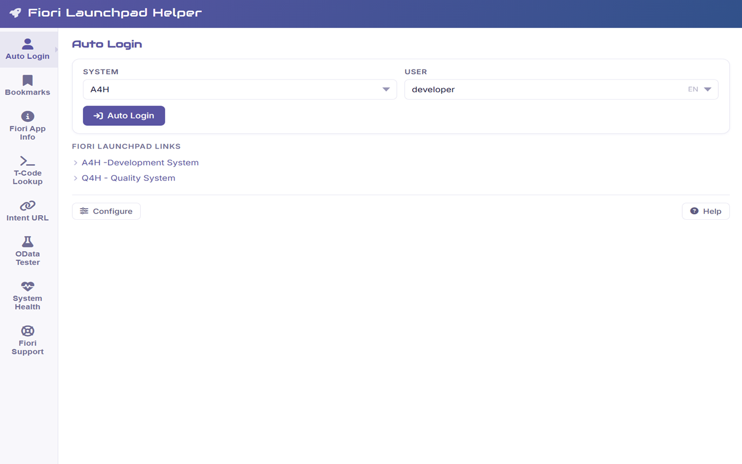Viewport: 742px width, 464px height.
Task: Expand the A4H -Development System chevron
Action: (75, 163)
